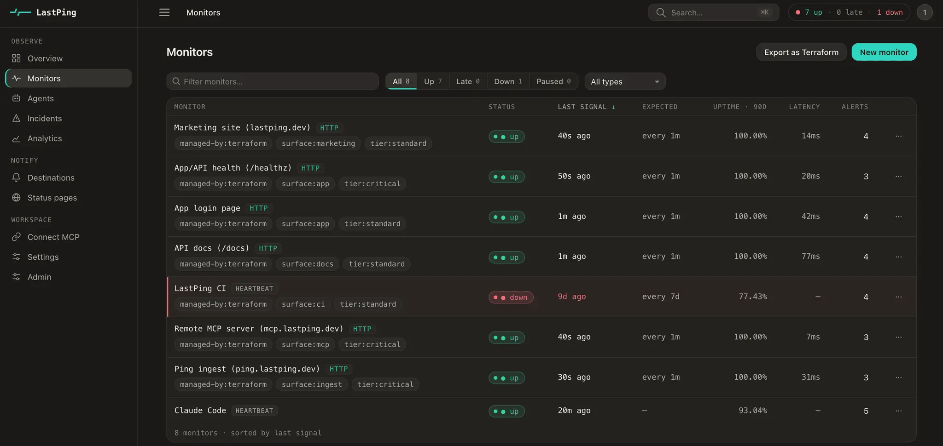Viewport: 943px width, 446px height.
Task: Go to Incidents in sidebar
Action: [x=68, y=118]
